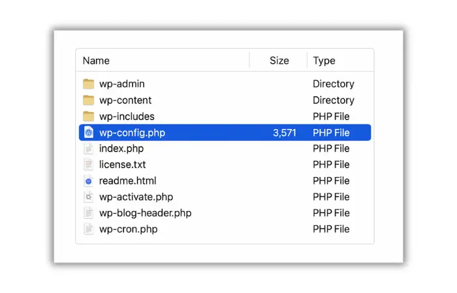Click the readme.html browser icon

89,181
